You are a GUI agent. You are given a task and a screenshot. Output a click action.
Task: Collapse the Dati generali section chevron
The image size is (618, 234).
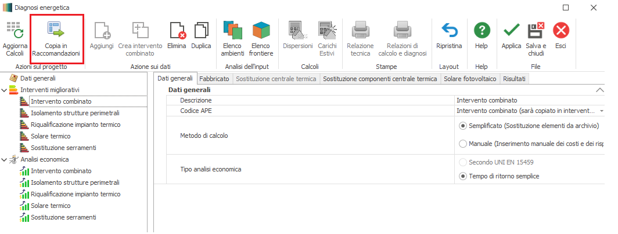point(599,90)
